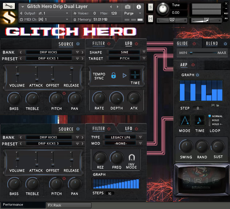Open the filter TYPE Legacy LP6 dropdown
The height and width of the screenshot is (209, 230).
140,137
